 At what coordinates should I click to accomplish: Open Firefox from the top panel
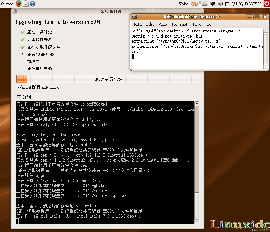(18, 4)
